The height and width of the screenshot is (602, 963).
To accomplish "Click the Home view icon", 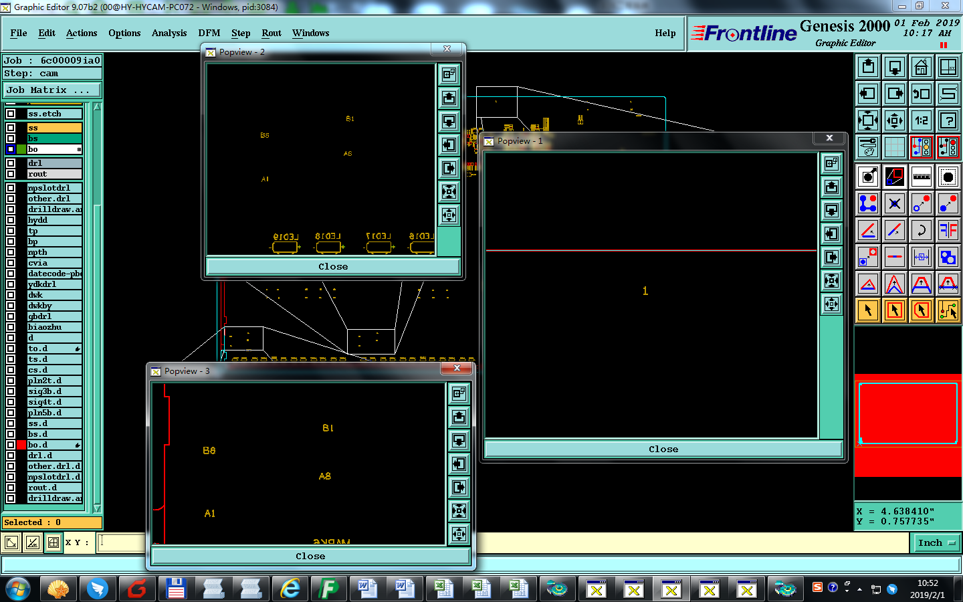I will [922, 67].
